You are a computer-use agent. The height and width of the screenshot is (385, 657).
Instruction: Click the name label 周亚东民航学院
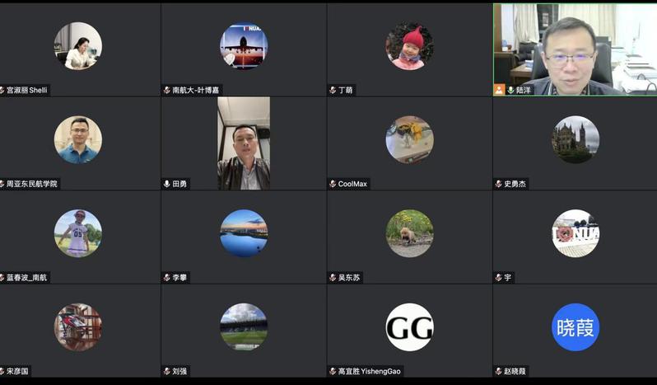[x=32, y=184]
